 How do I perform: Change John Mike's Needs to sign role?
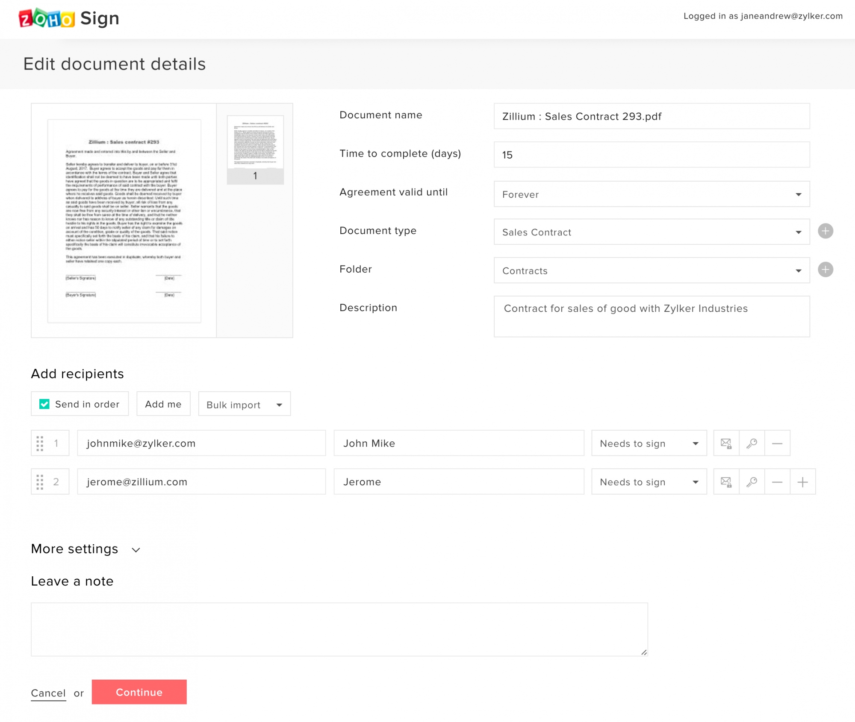649,443
